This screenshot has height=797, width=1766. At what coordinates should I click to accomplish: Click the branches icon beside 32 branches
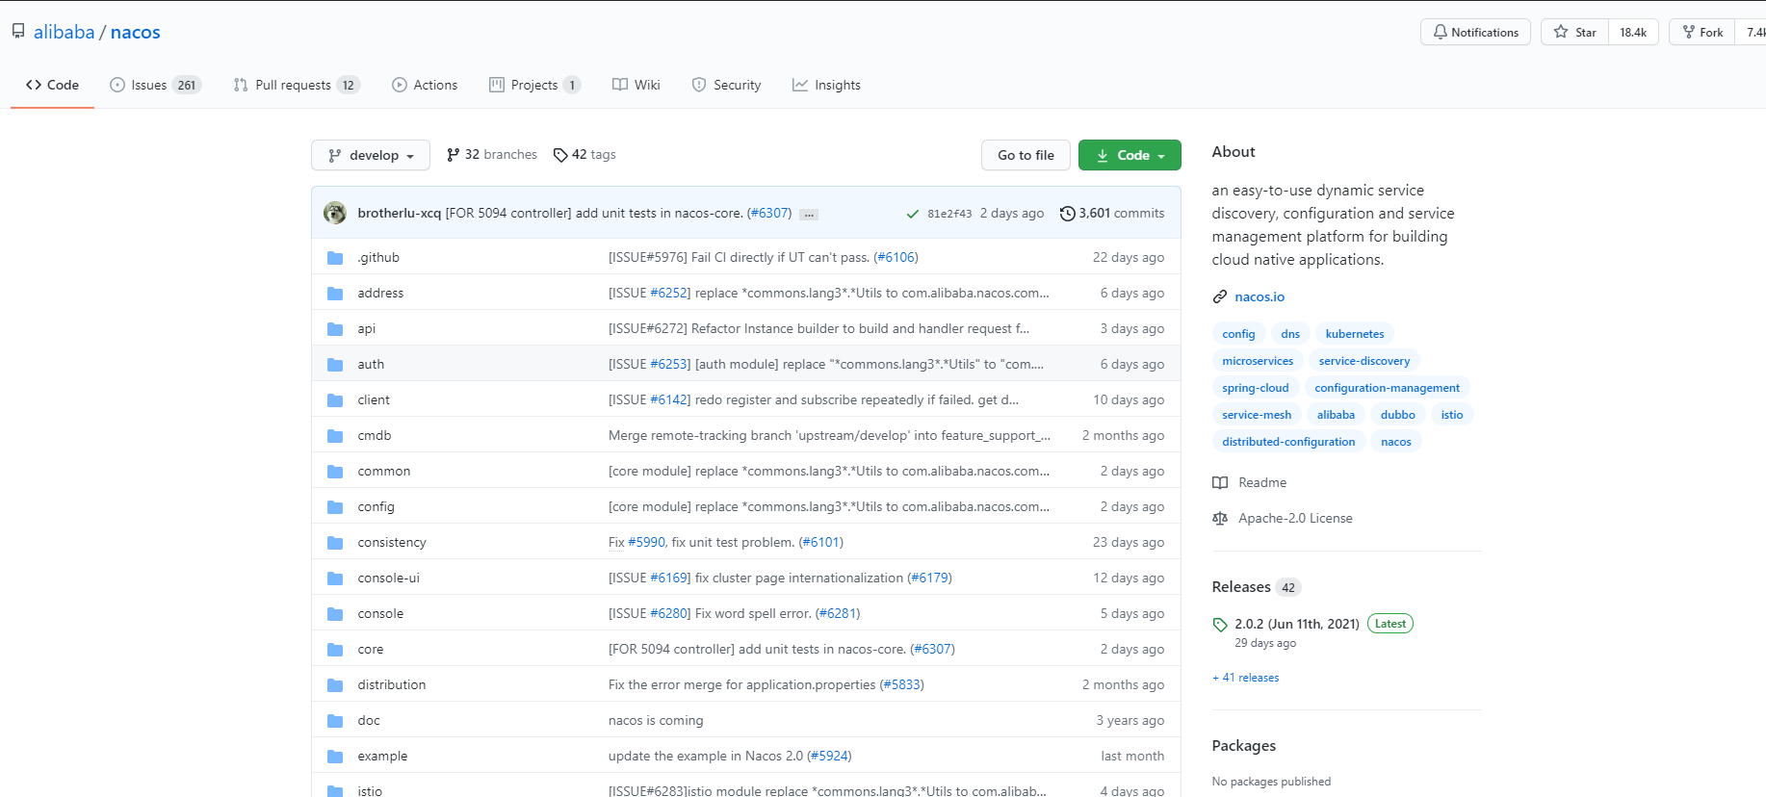click(x=453, y=155)
